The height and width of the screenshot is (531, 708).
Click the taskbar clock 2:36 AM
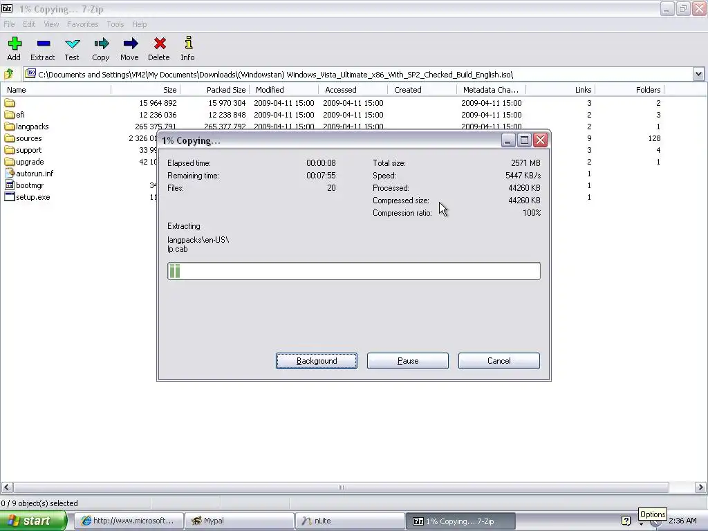click(x=682, y=521)
